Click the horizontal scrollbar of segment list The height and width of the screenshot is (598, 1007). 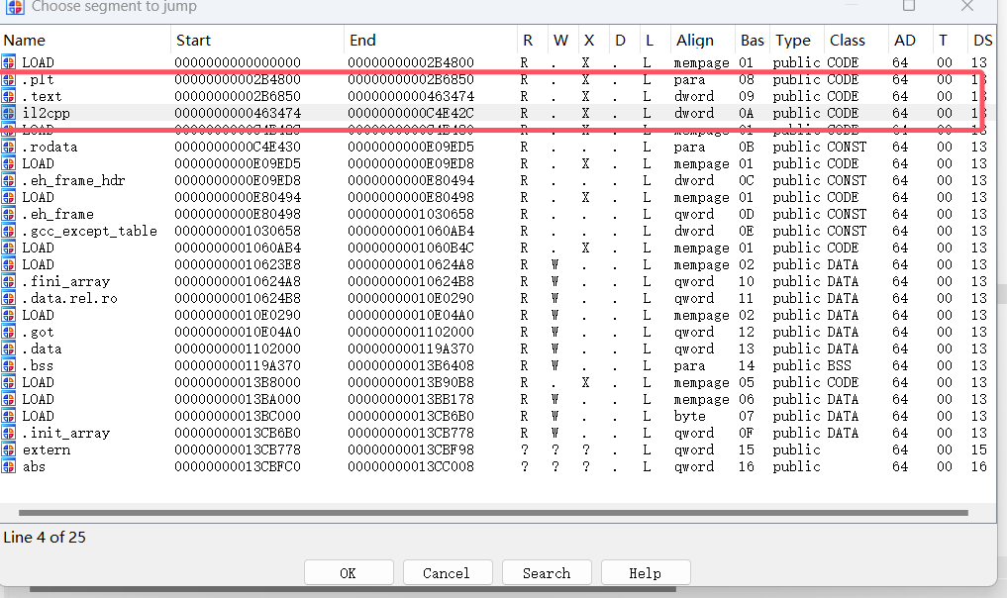tap(493, 513)
